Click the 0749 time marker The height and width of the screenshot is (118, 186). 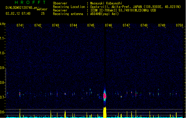[162, 25]
